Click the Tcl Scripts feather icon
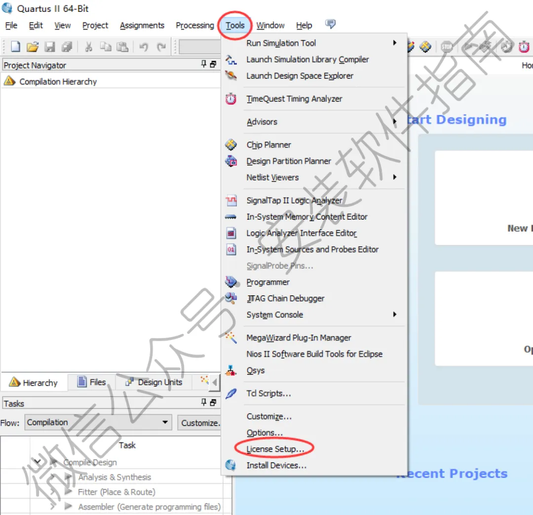 pyautogui.click(x=231, y=393)
